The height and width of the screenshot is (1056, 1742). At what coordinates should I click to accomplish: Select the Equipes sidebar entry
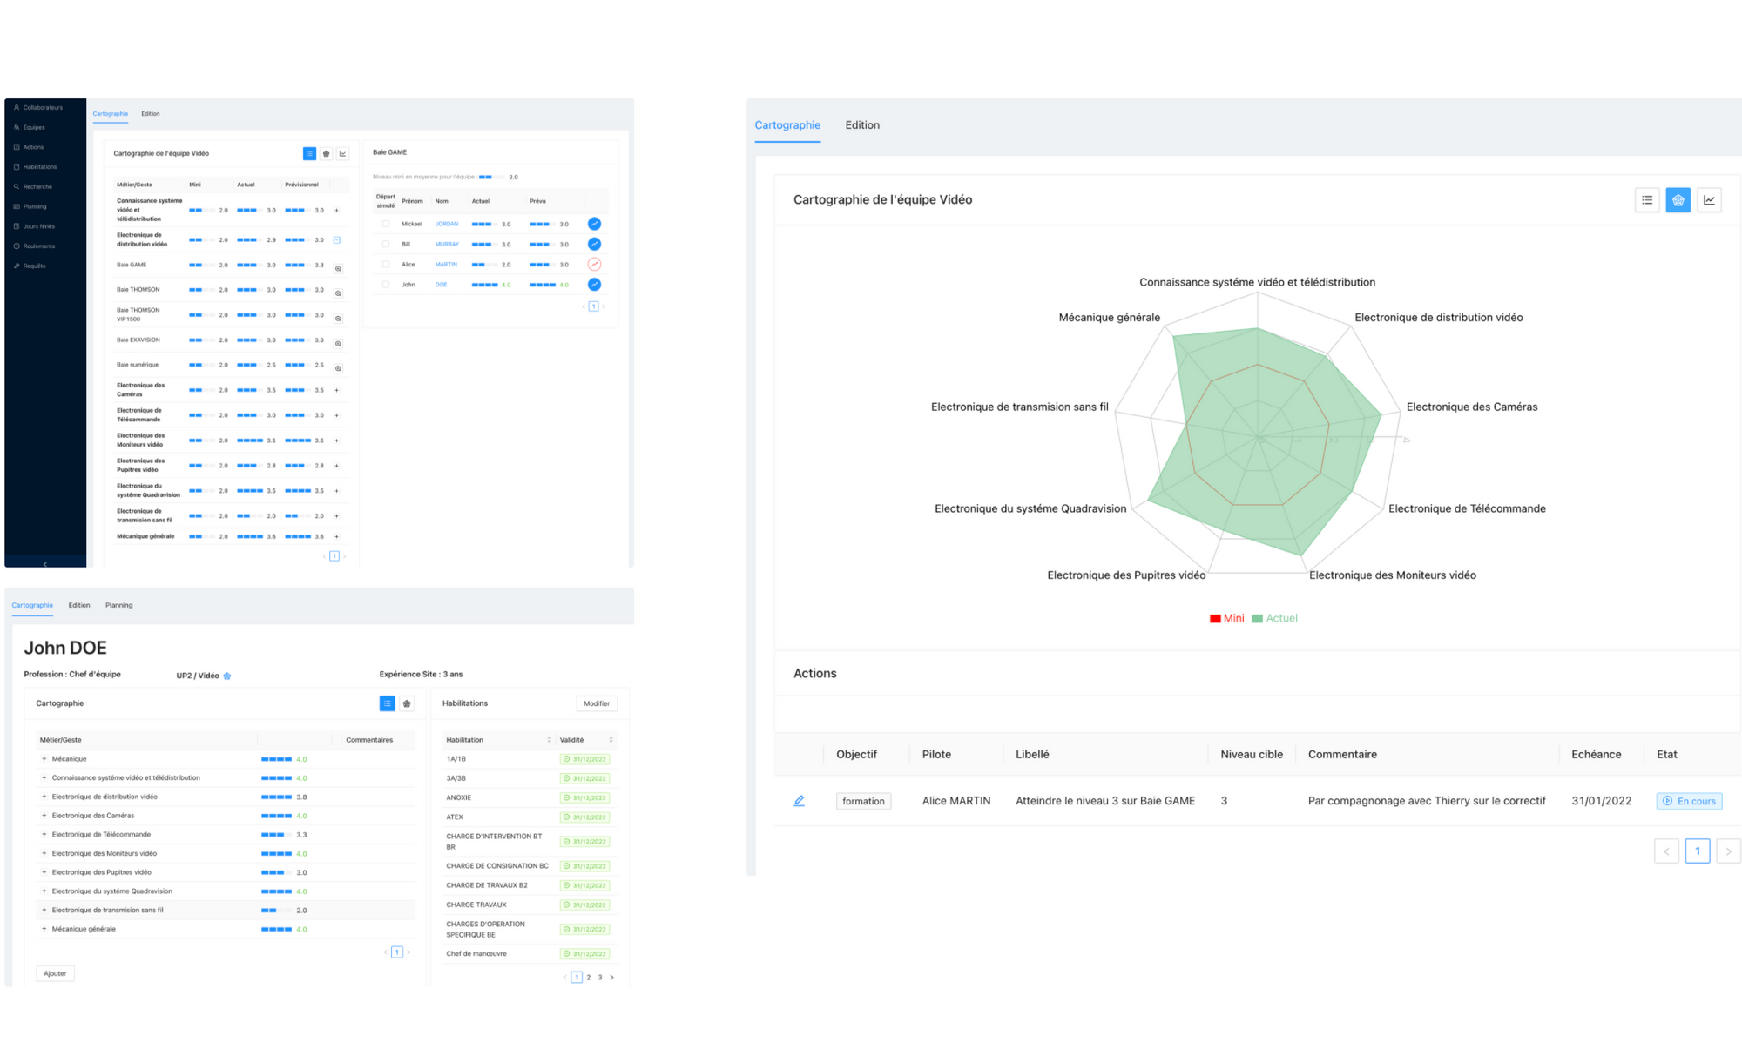coord(33,126)
